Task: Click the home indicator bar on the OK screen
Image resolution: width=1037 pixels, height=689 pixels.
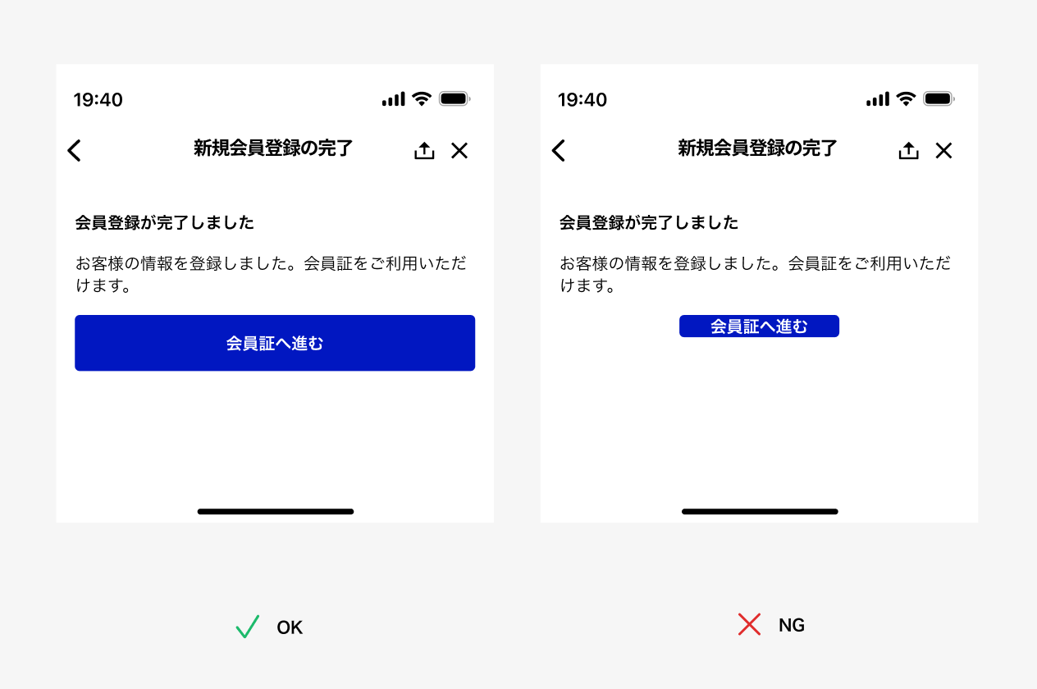Action: click(275, 511)
